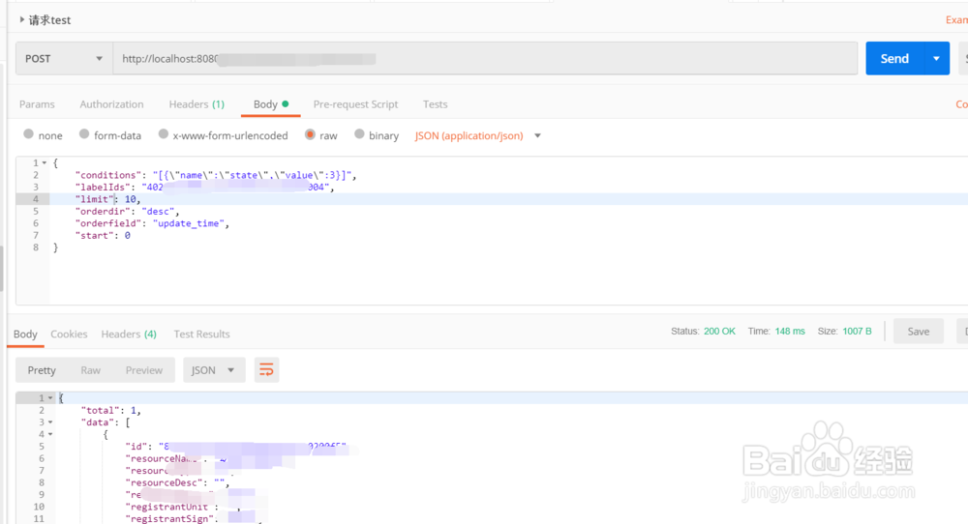The image size is (968, 524).
Task: Collapse the 请求test request title arrow
Action: 21,19
